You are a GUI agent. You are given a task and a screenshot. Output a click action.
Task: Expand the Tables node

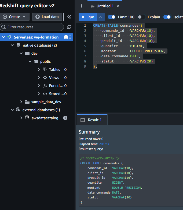tap(39, 69)
